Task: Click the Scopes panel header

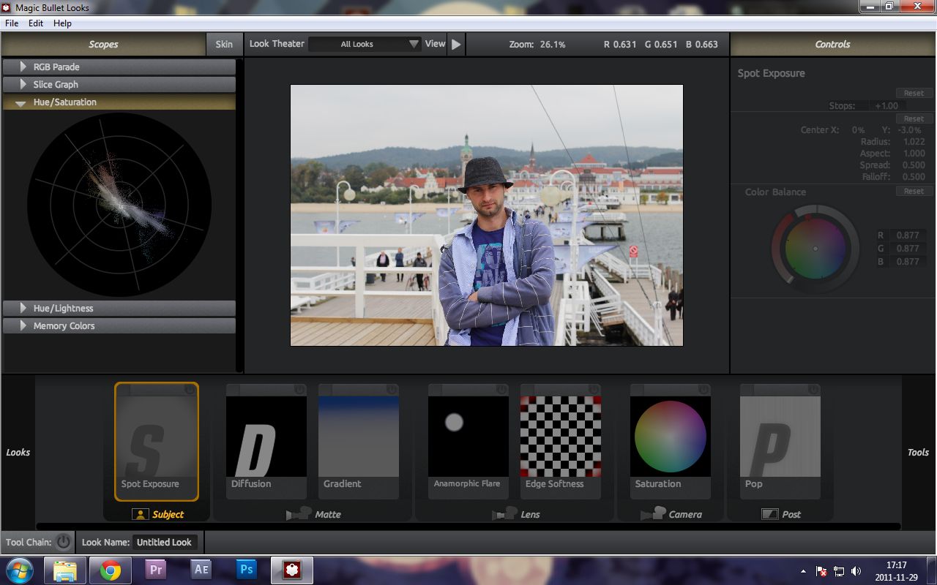Action: click(x=103, y=44)
